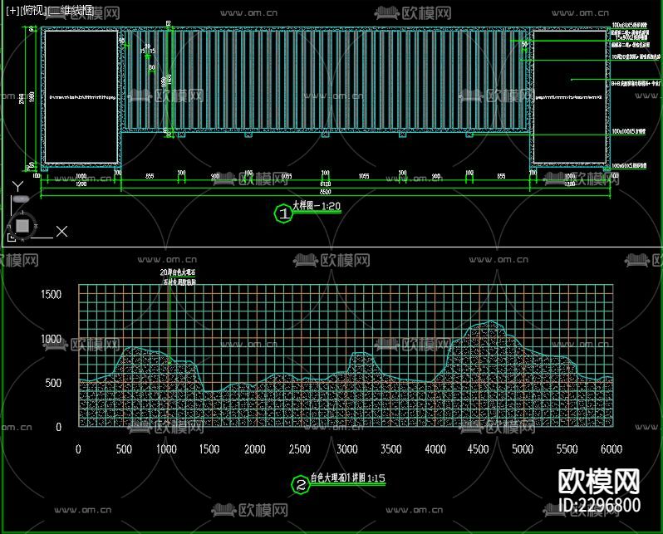Select the 8520 overall dimension text
Screen dimensions: 663x534
coord(325,192)
